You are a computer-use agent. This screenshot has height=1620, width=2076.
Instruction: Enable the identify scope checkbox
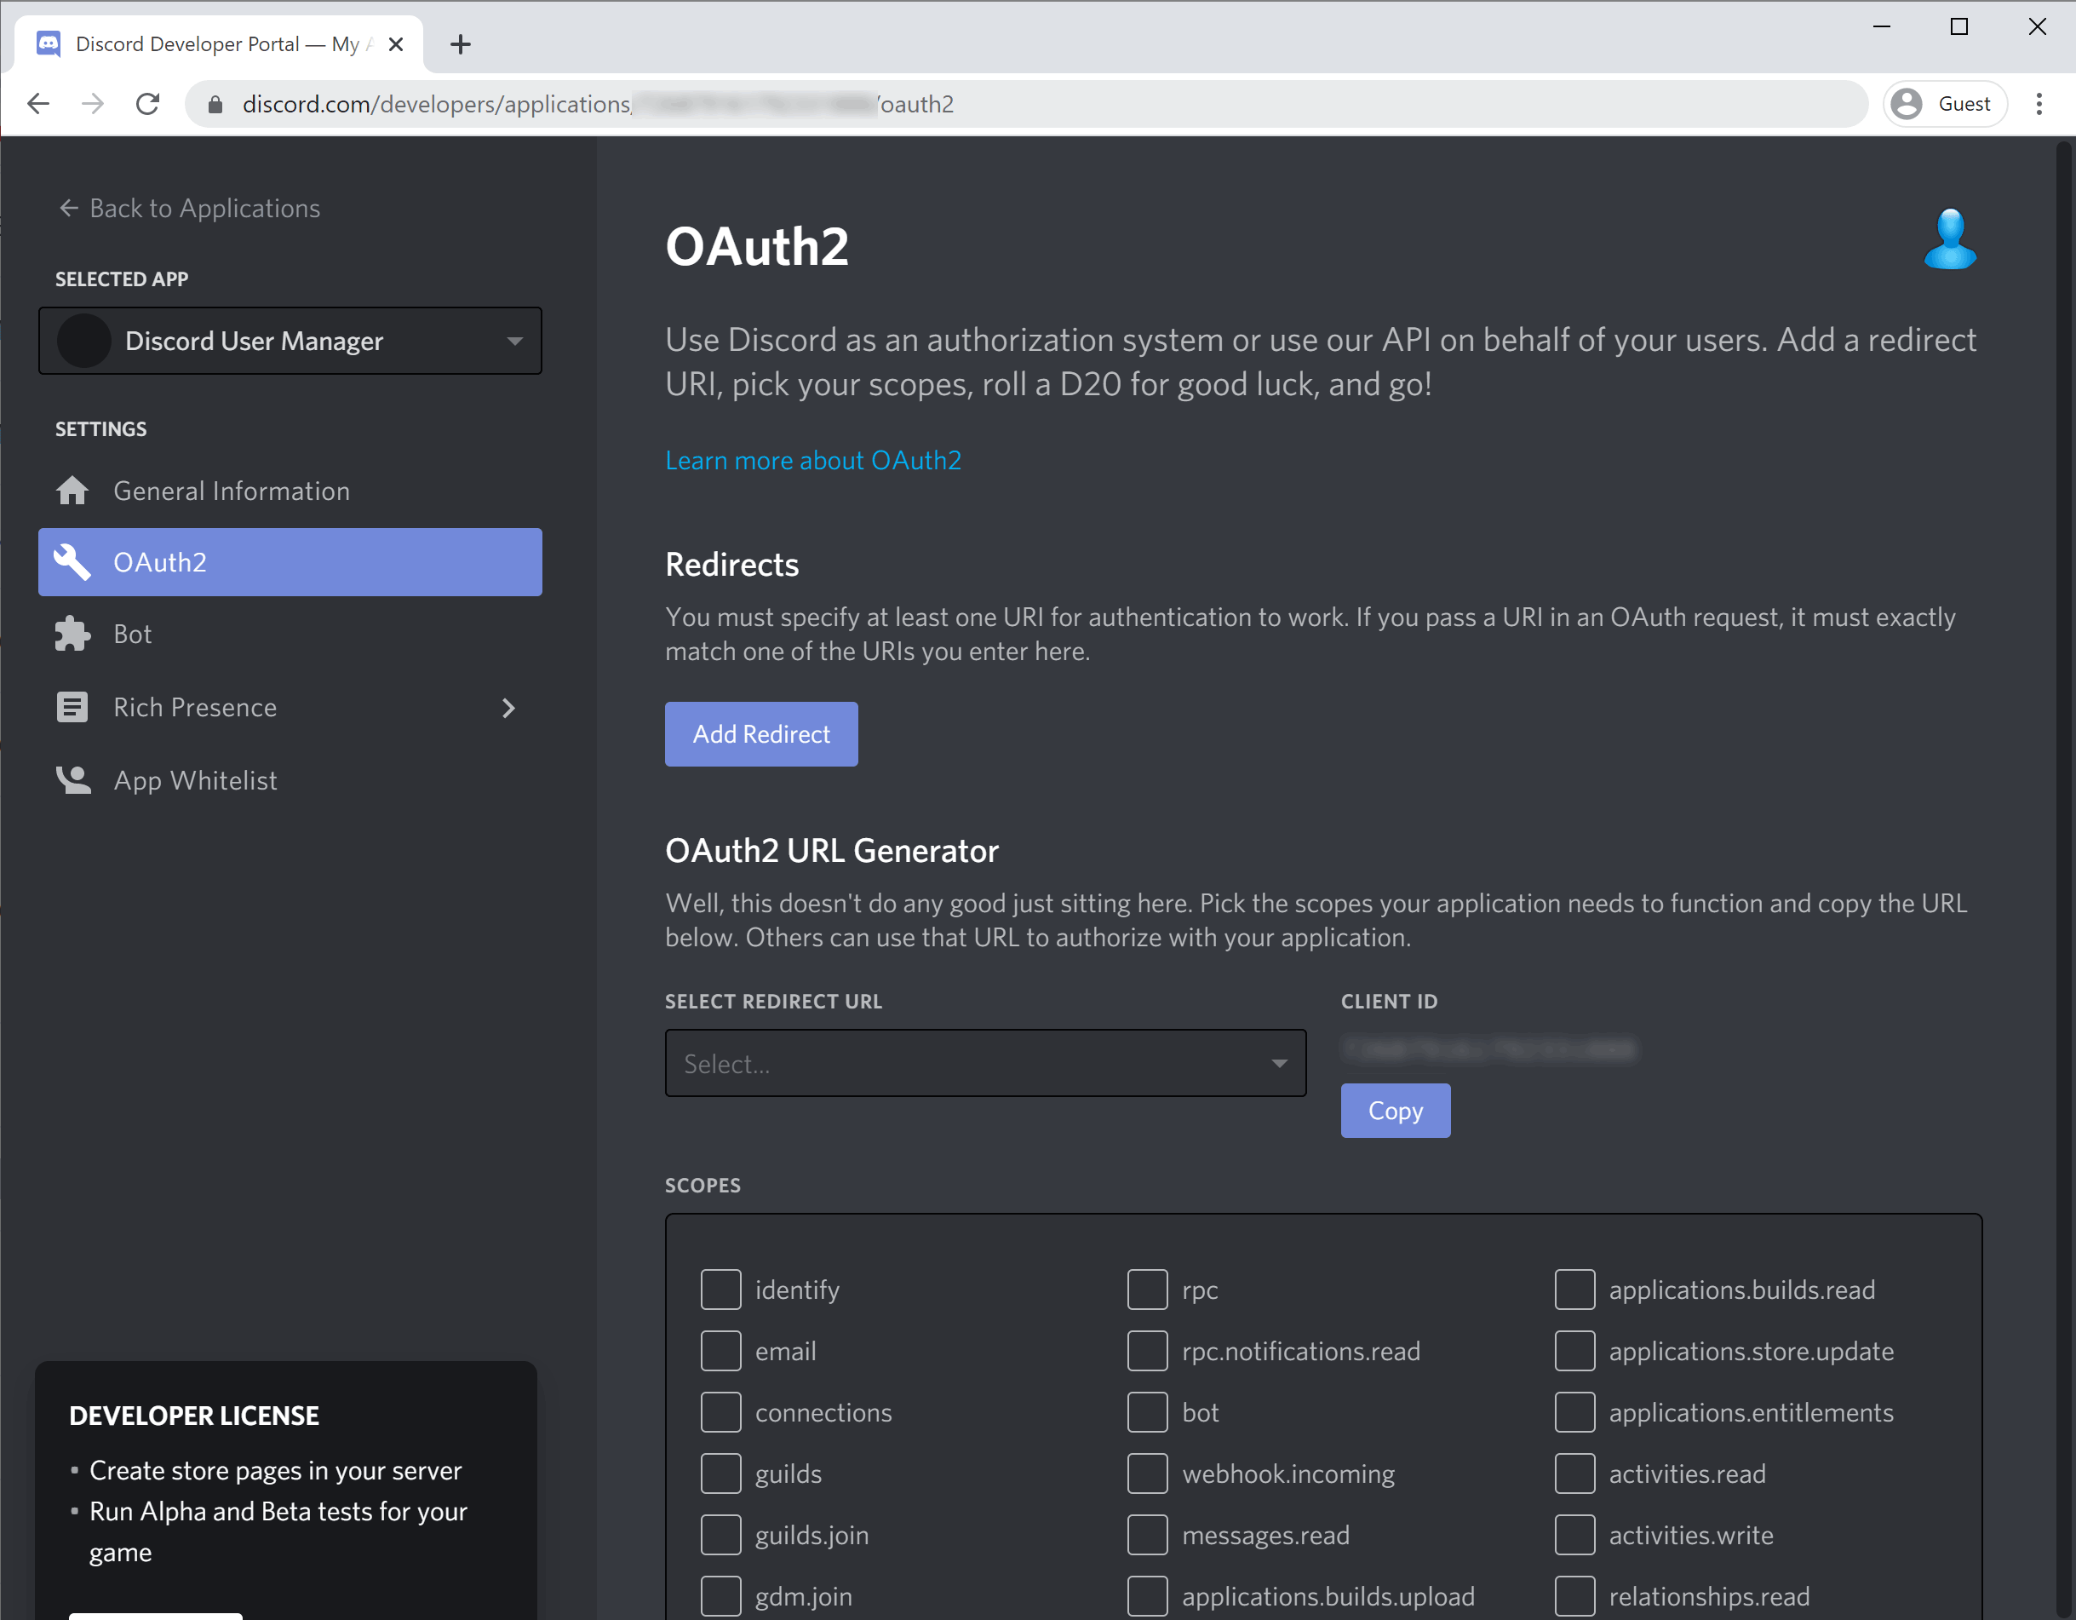(720, 1290)
